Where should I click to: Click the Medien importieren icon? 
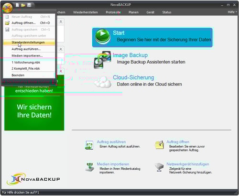click(89, 167)
